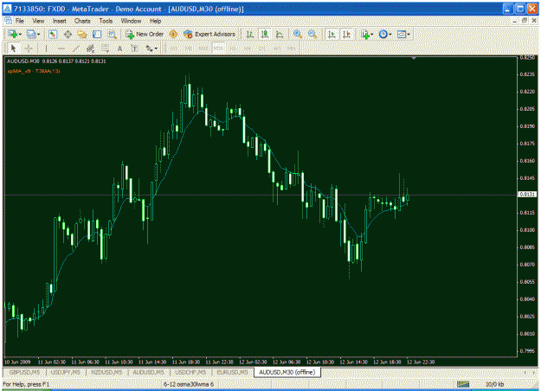Open the Charts menu
Viewport: 541px width, 391px height.
click(82, 21)
